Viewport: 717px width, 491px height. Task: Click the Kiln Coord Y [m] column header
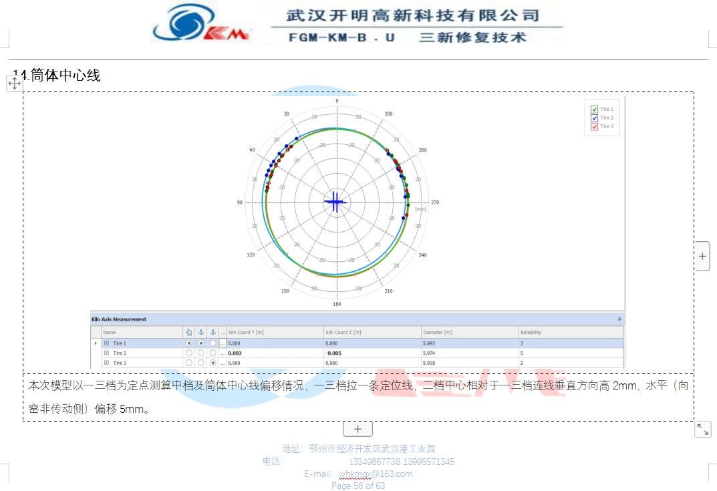click(275, 332)
